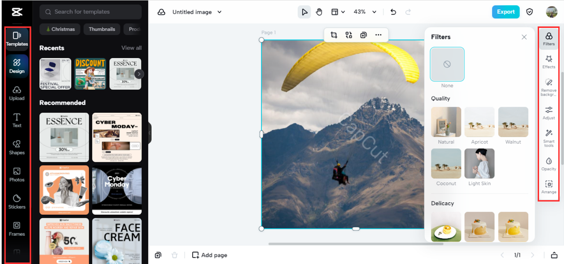564x264 pixels.
Task: Open the FACE CREAM template
Action: pyautogui.click(x=117, y=241)
